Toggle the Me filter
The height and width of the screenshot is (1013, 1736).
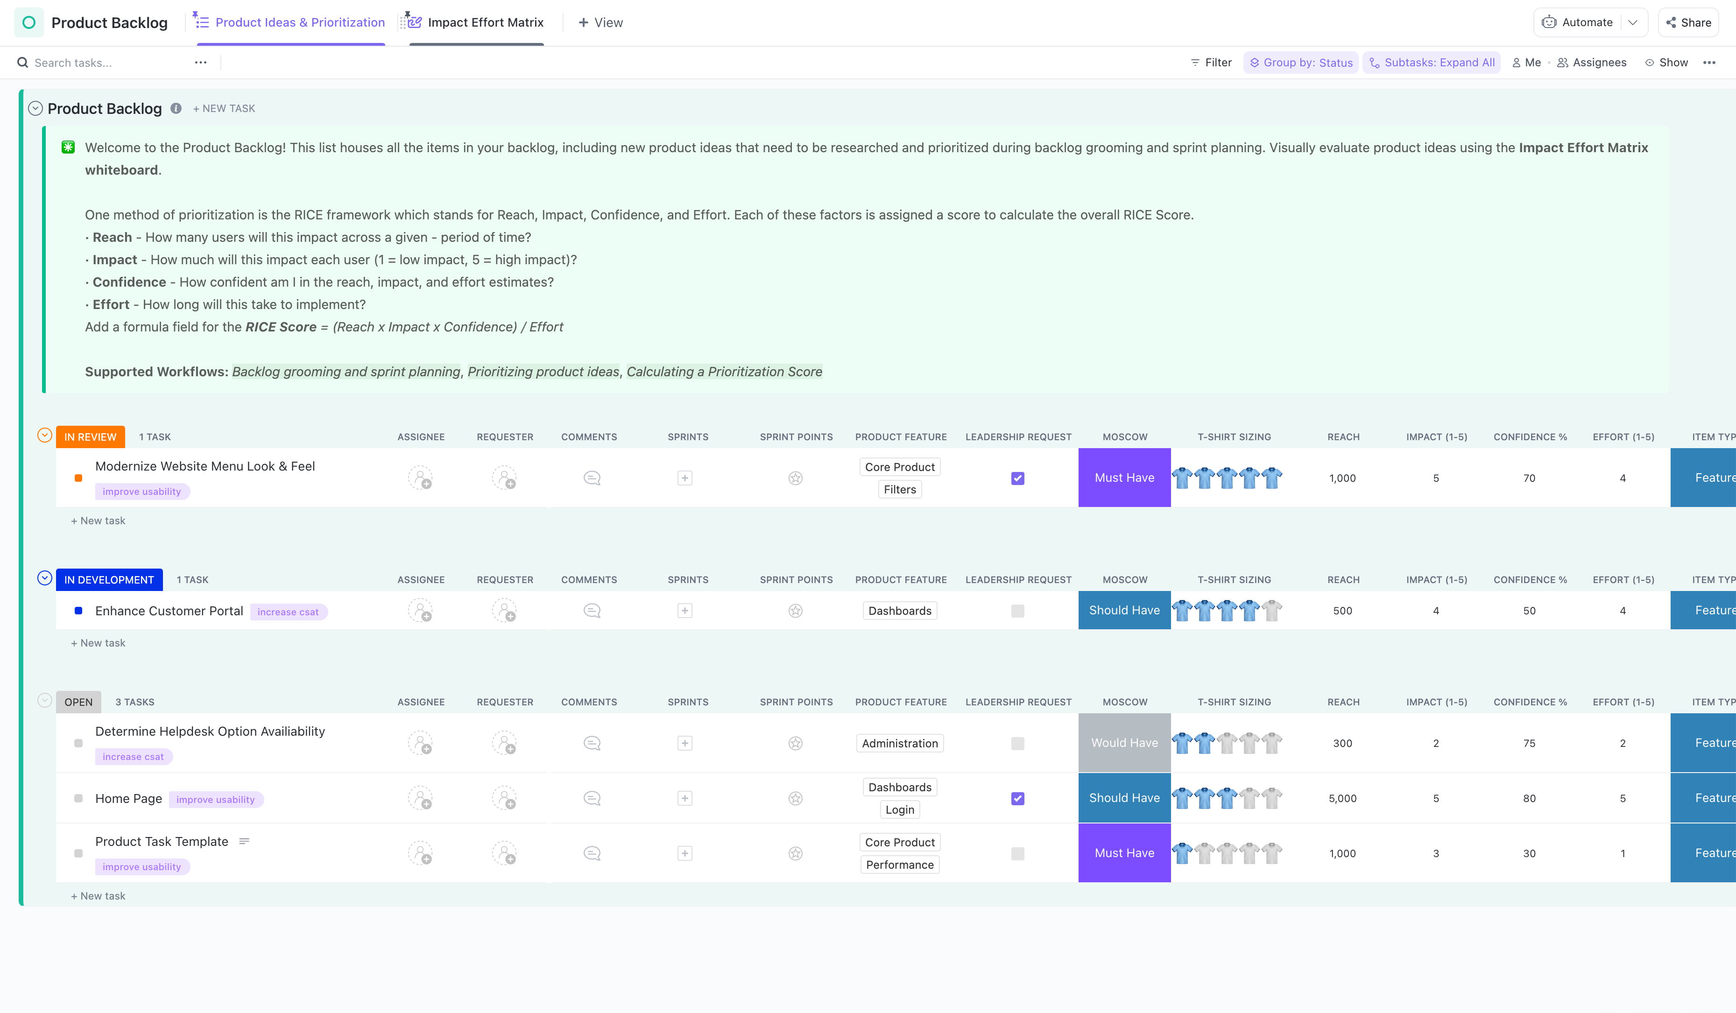click(x=1526, y=63)
